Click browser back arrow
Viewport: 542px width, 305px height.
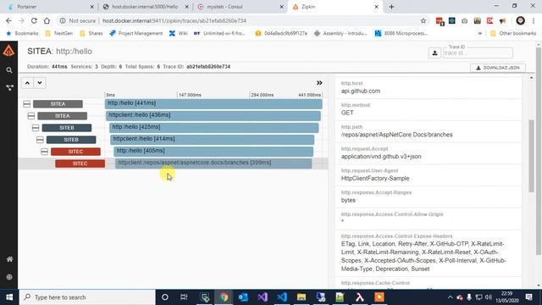coord(8,20)
